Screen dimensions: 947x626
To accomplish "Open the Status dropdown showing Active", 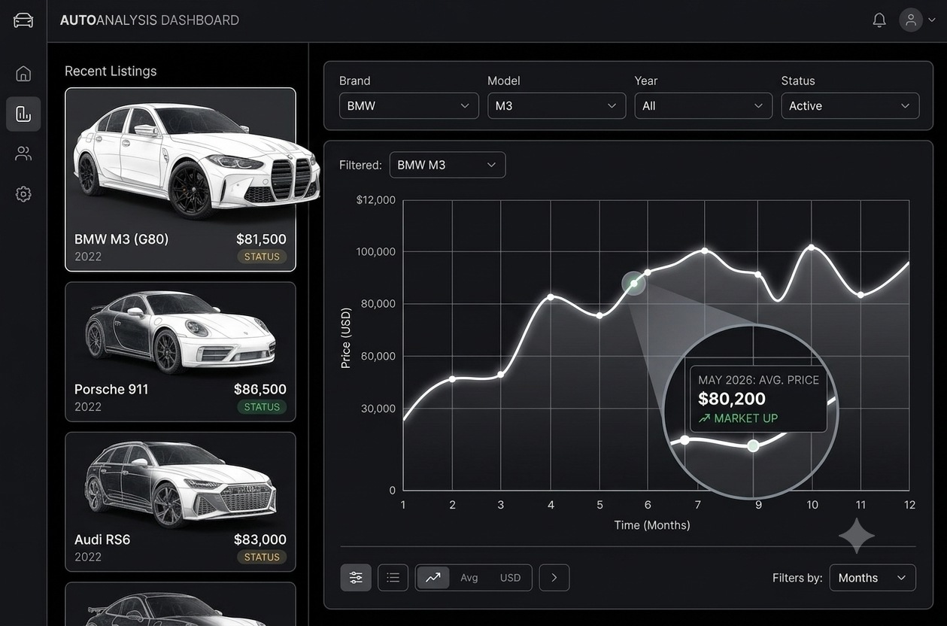I will tap(850, 105).
